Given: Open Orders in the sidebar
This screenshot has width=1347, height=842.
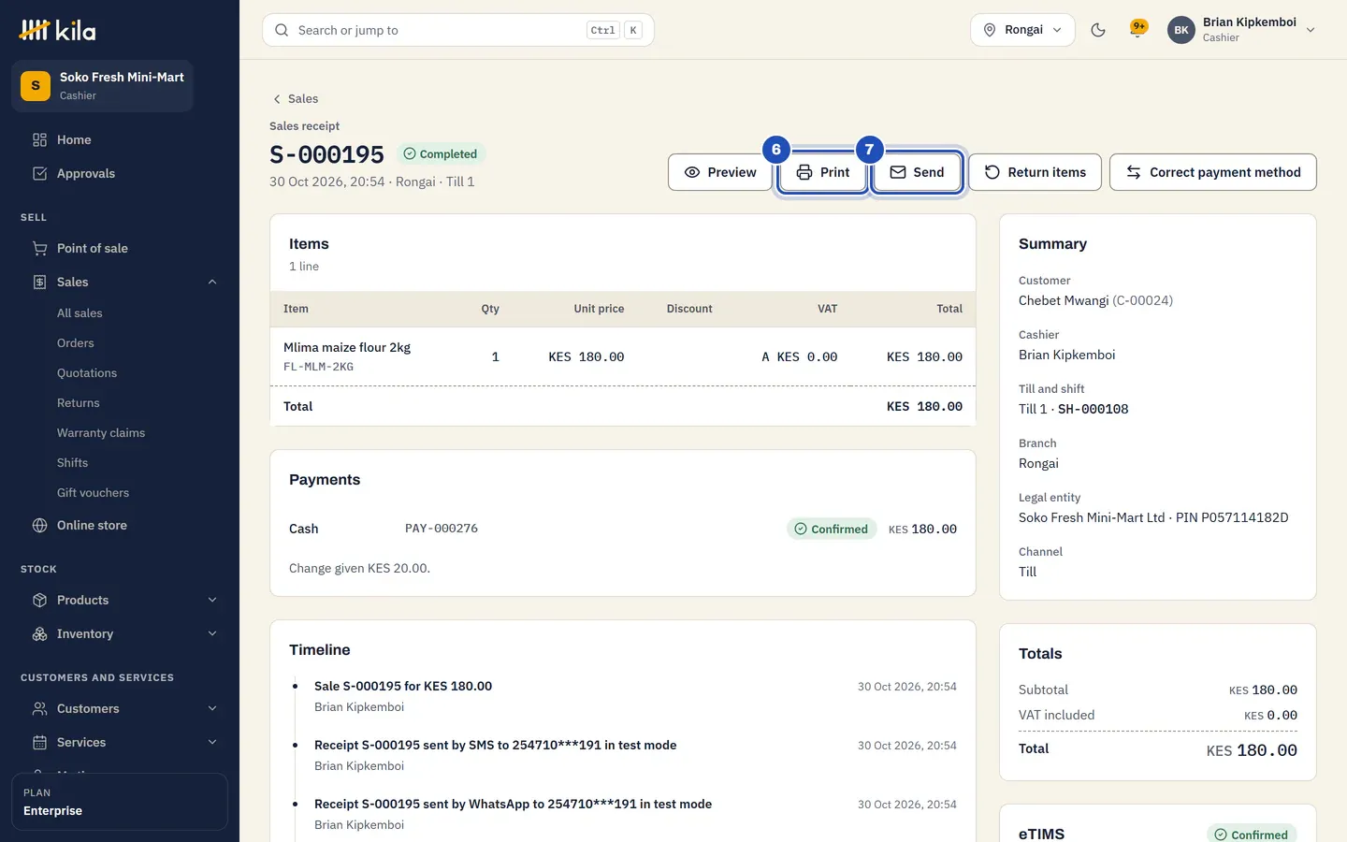Looking at the screenshot, I should (x=75, y=343).
